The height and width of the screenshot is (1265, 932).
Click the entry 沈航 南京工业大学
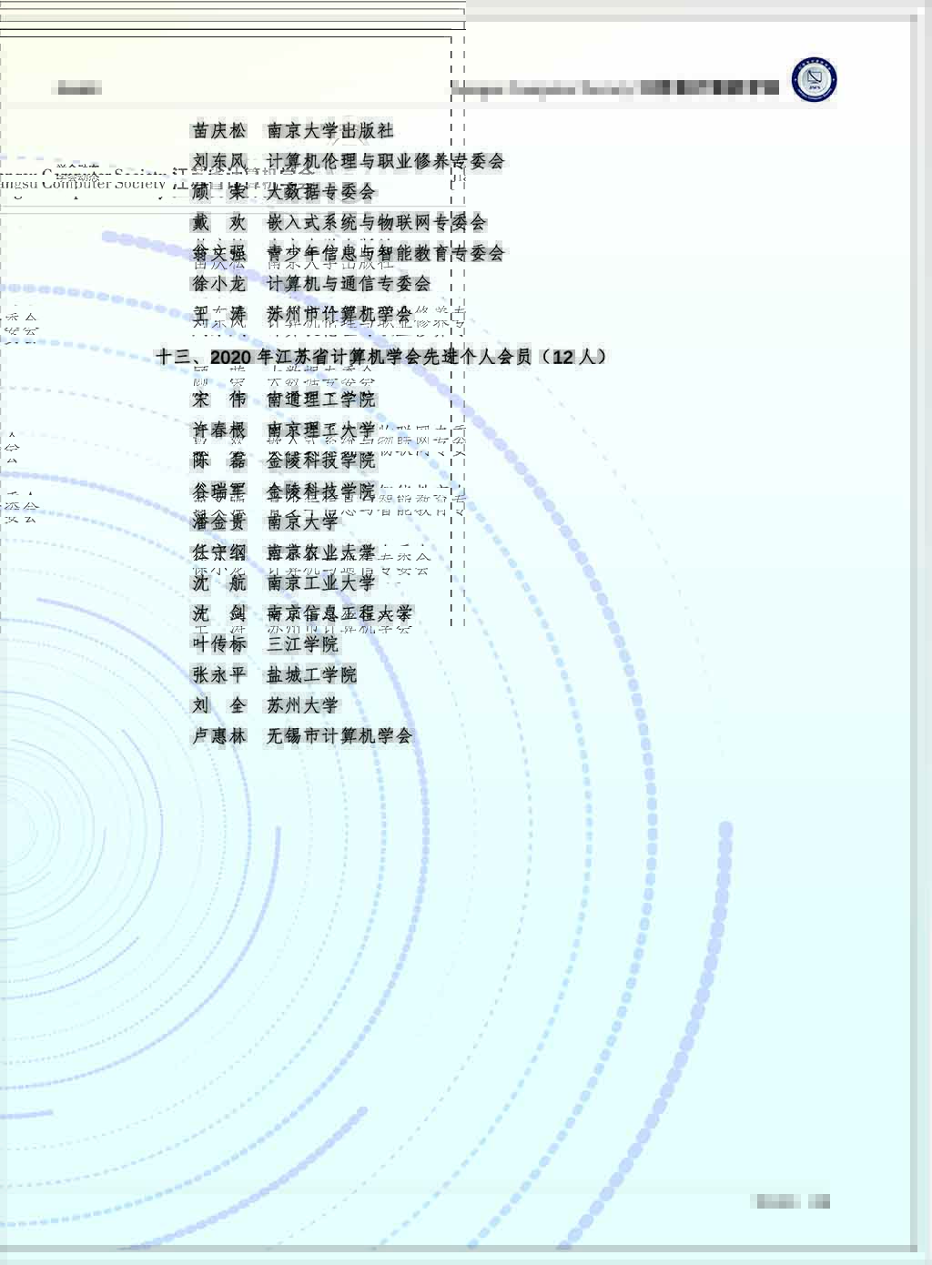pyautogui.click(x=283, y=582)
